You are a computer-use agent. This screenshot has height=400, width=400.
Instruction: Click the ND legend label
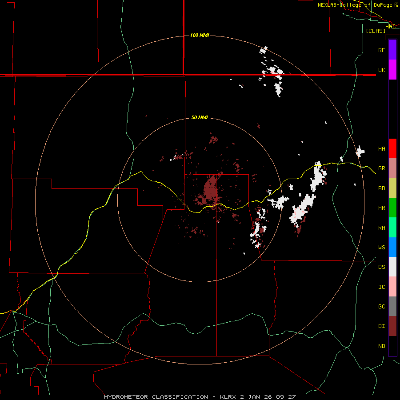(381, 346)
